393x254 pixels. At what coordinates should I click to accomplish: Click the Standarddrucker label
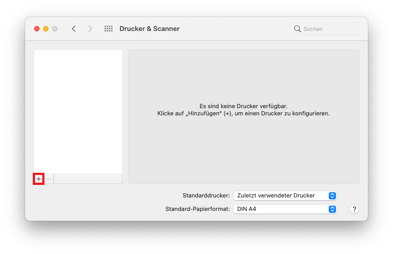[206, 196]
